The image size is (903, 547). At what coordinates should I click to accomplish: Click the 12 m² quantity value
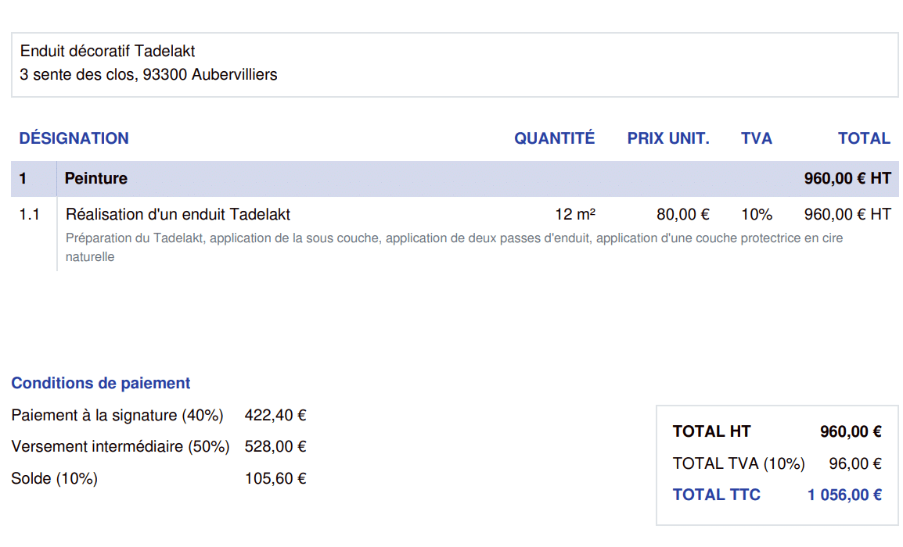click(575, 214)
